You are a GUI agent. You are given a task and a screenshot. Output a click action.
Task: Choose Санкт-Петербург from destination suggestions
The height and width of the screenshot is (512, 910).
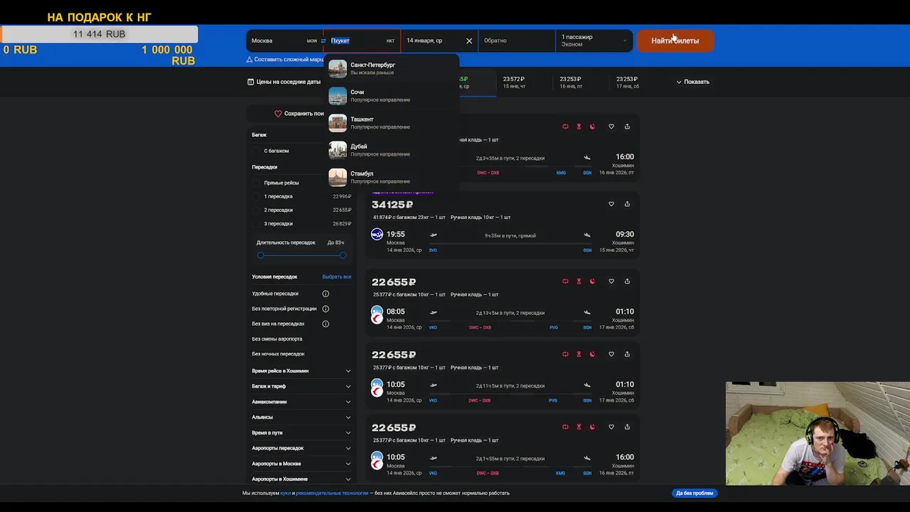click(392, 68)
